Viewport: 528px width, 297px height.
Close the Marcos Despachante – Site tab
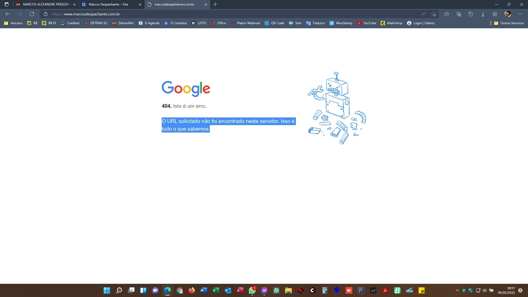140,4
